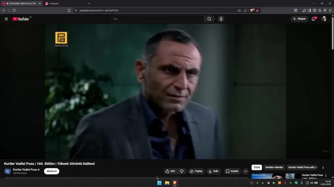The width and height of the screenshot is (334, 187).
Task: Open the browser main menu
Action: pos(330,10)
